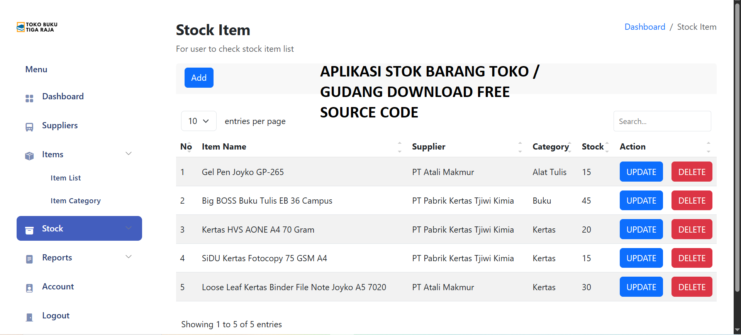The width and height of the screenshot is (741, 335).
Task: Sort table by Stock column arrows
Action: [607, 147]
